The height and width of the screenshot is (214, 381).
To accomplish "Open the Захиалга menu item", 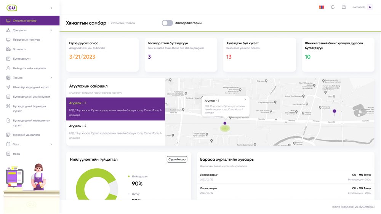I will [x=30, y=49].
